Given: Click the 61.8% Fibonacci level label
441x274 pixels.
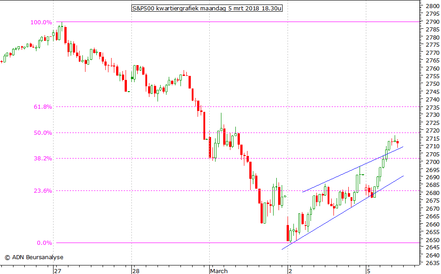Looking at the screenshot, I should 43,107.
